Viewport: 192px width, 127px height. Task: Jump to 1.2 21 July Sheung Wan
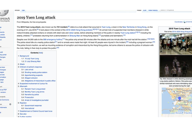click(33, 62)
